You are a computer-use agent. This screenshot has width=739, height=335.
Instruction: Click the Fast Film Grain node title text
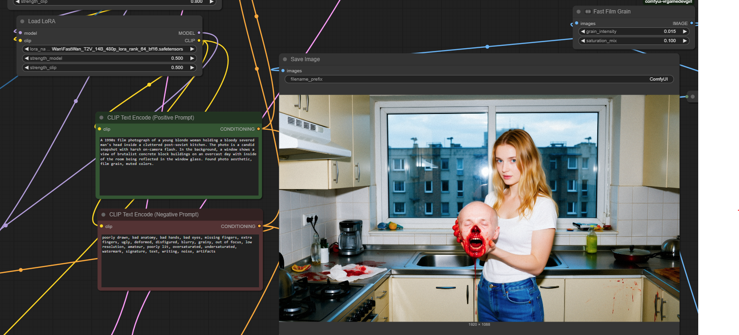(x=612, y=12)
